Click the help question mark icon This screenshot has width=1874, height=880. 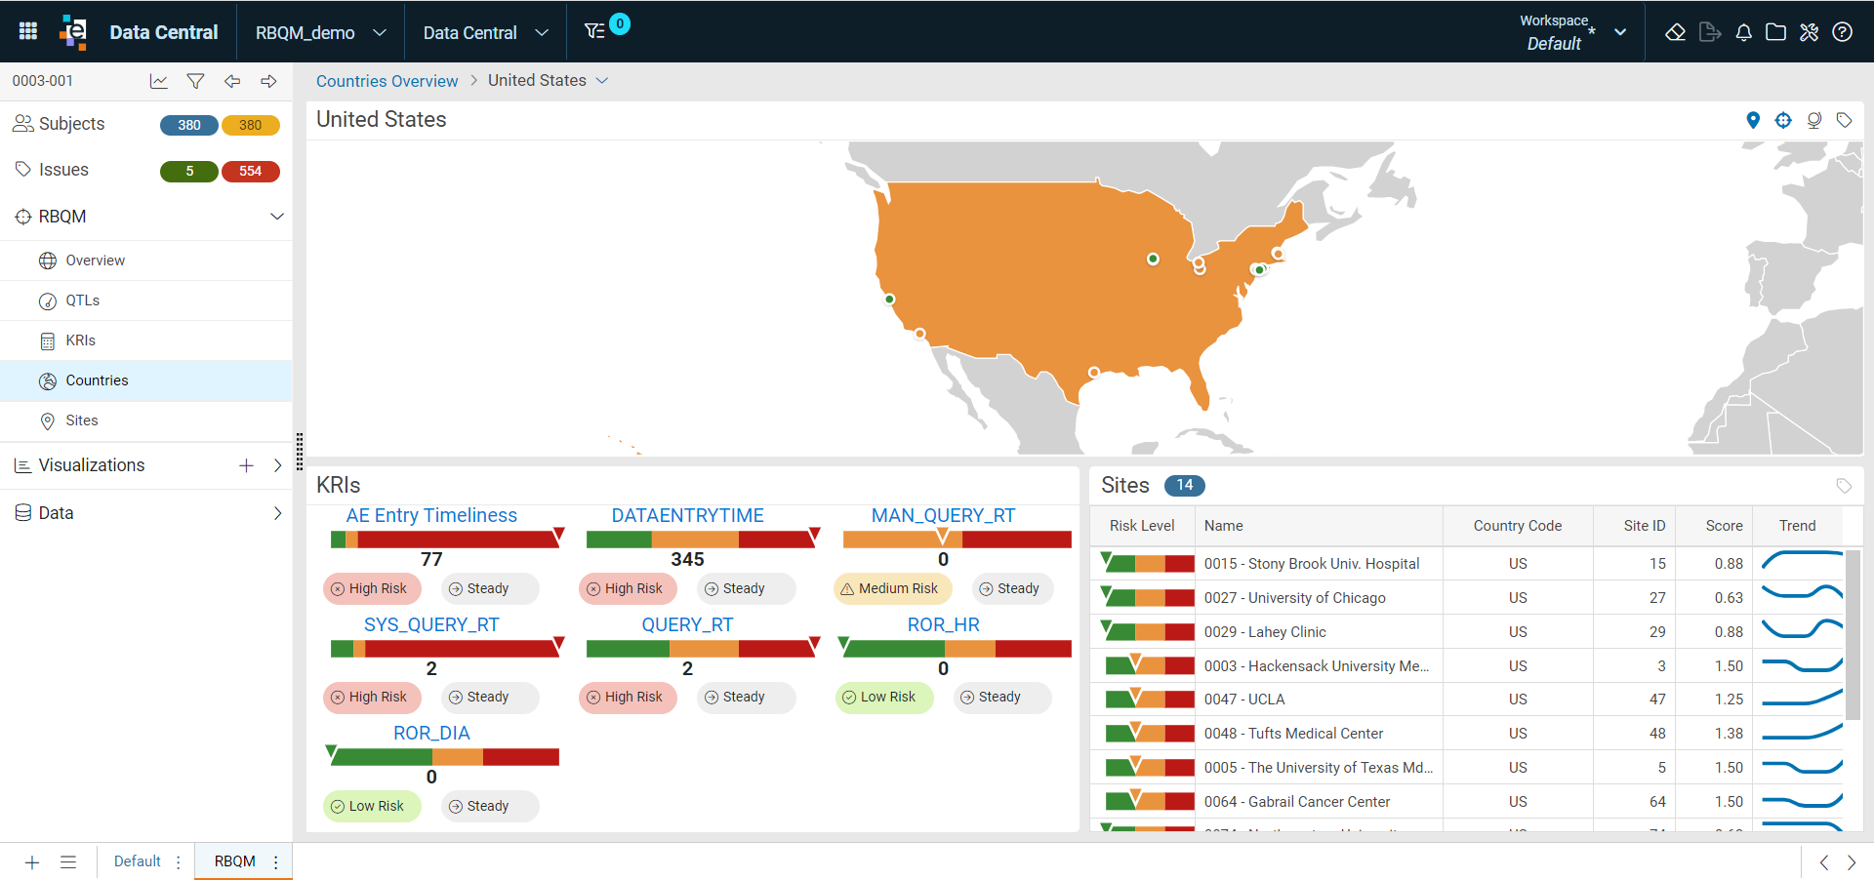click(1842, 32)
